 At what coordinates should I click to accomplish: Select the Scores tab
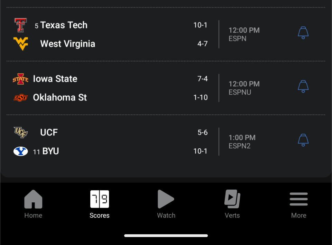[x=100, y=204]
